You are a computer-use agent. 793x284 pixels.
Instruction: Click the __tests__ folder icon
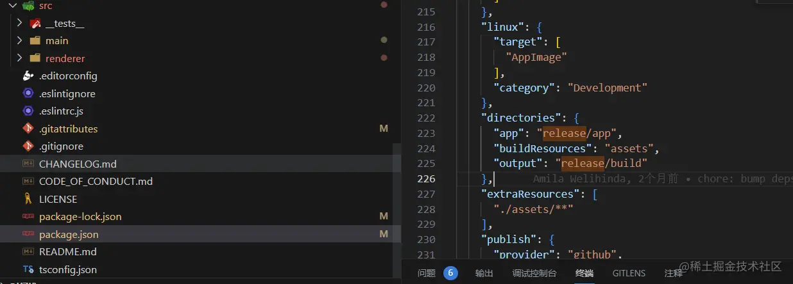(35, 23)
